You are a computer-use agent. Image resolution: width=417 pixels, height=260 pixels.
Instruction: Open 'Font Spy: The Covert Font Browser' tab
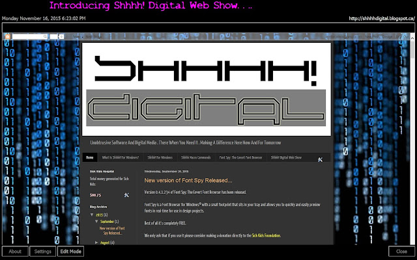point(240,157)
